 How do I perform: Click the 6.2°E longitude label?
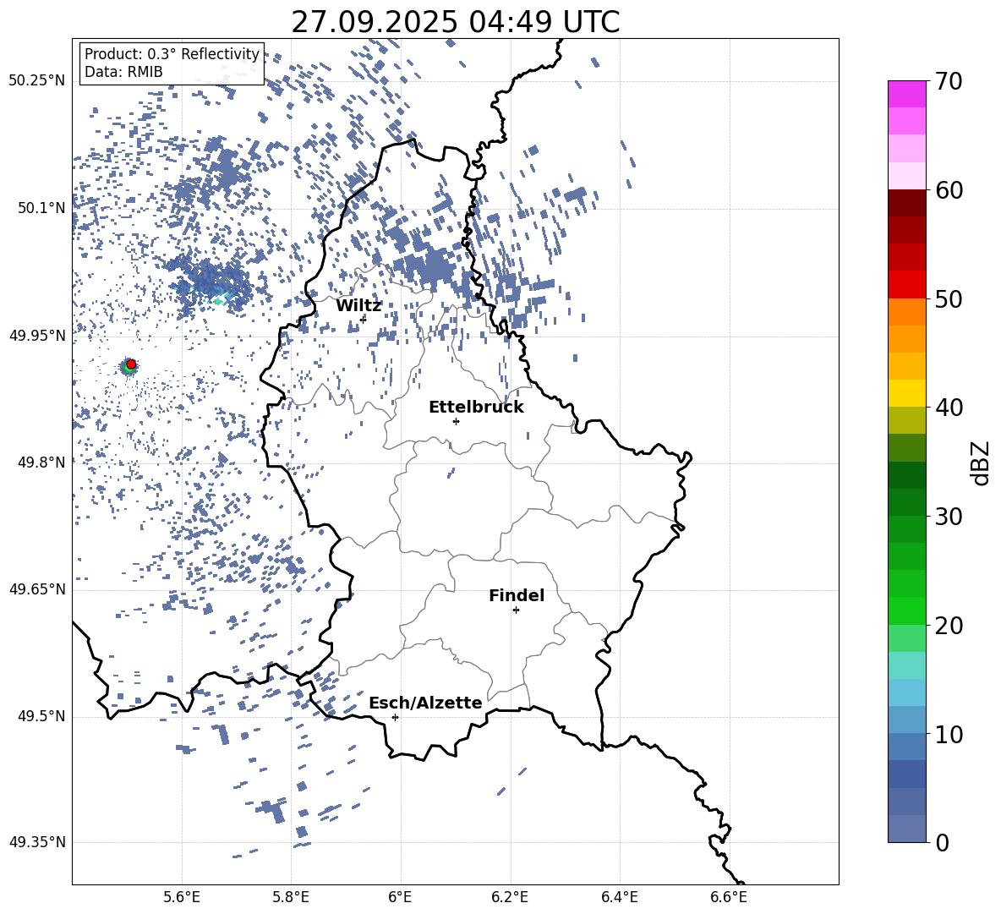click(510, 897)
